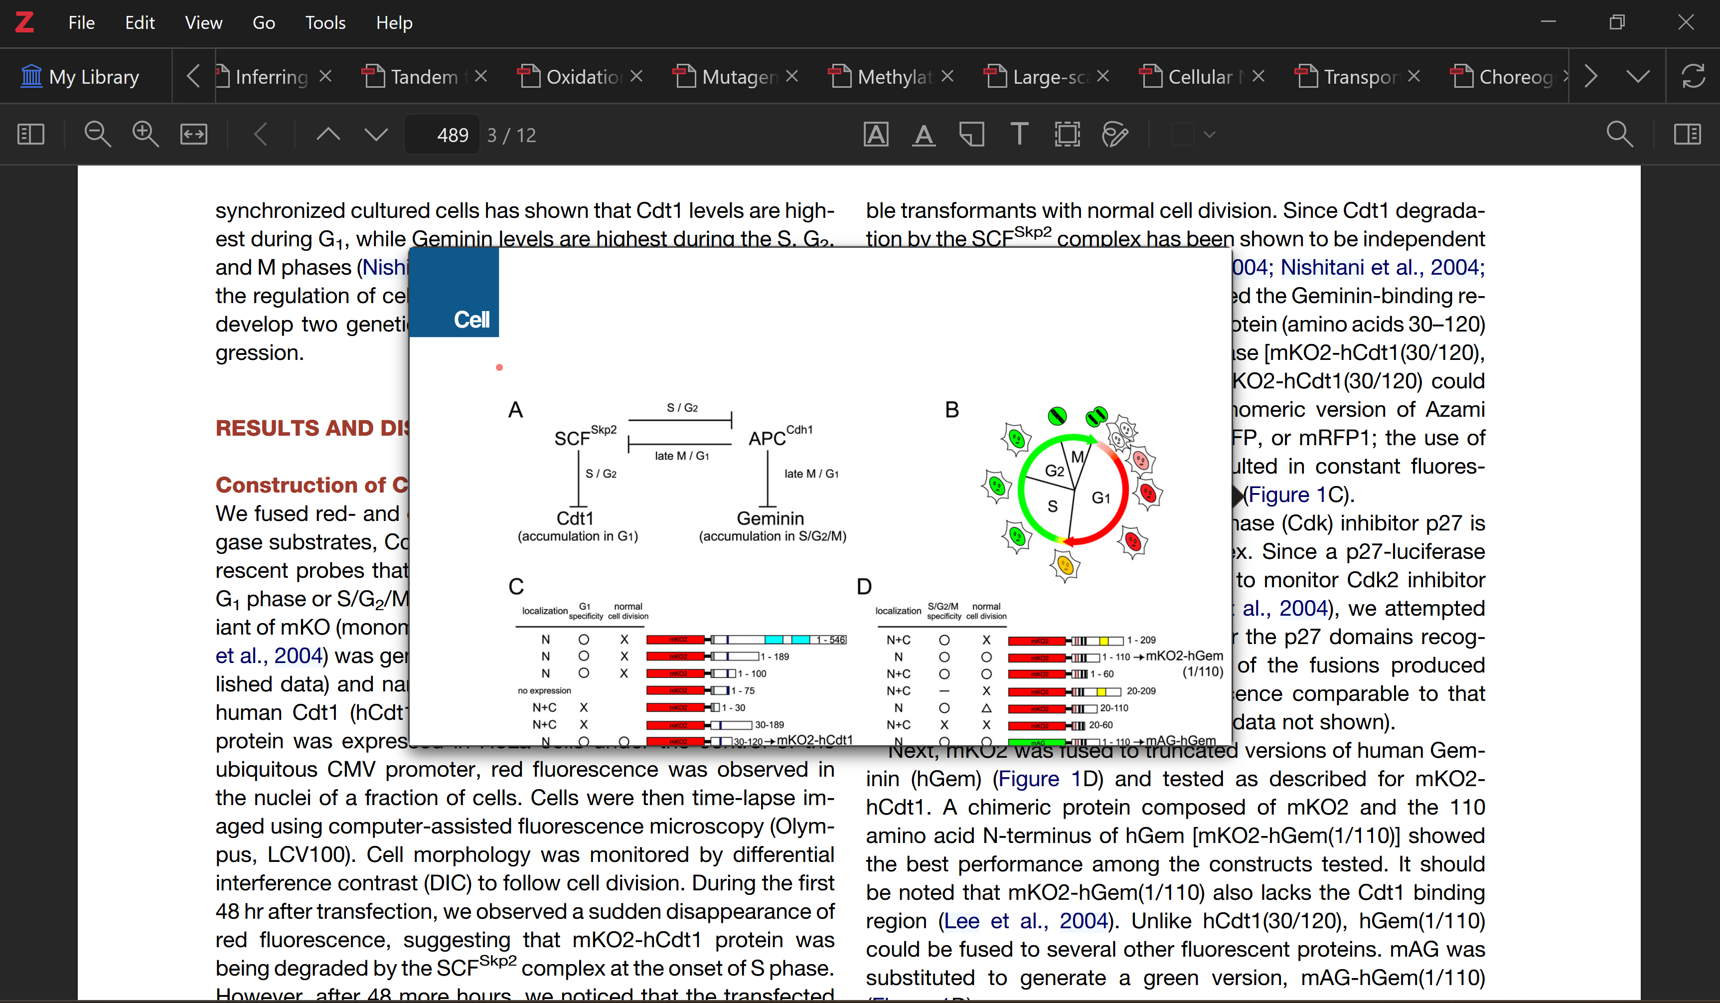Open the Find in Document search
This screenshot has width=1720, height=1003.
[x=1620, y=135]
